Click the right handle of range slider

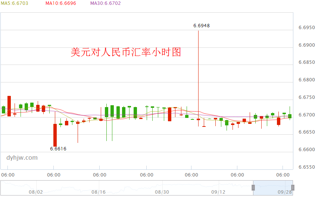293,188
